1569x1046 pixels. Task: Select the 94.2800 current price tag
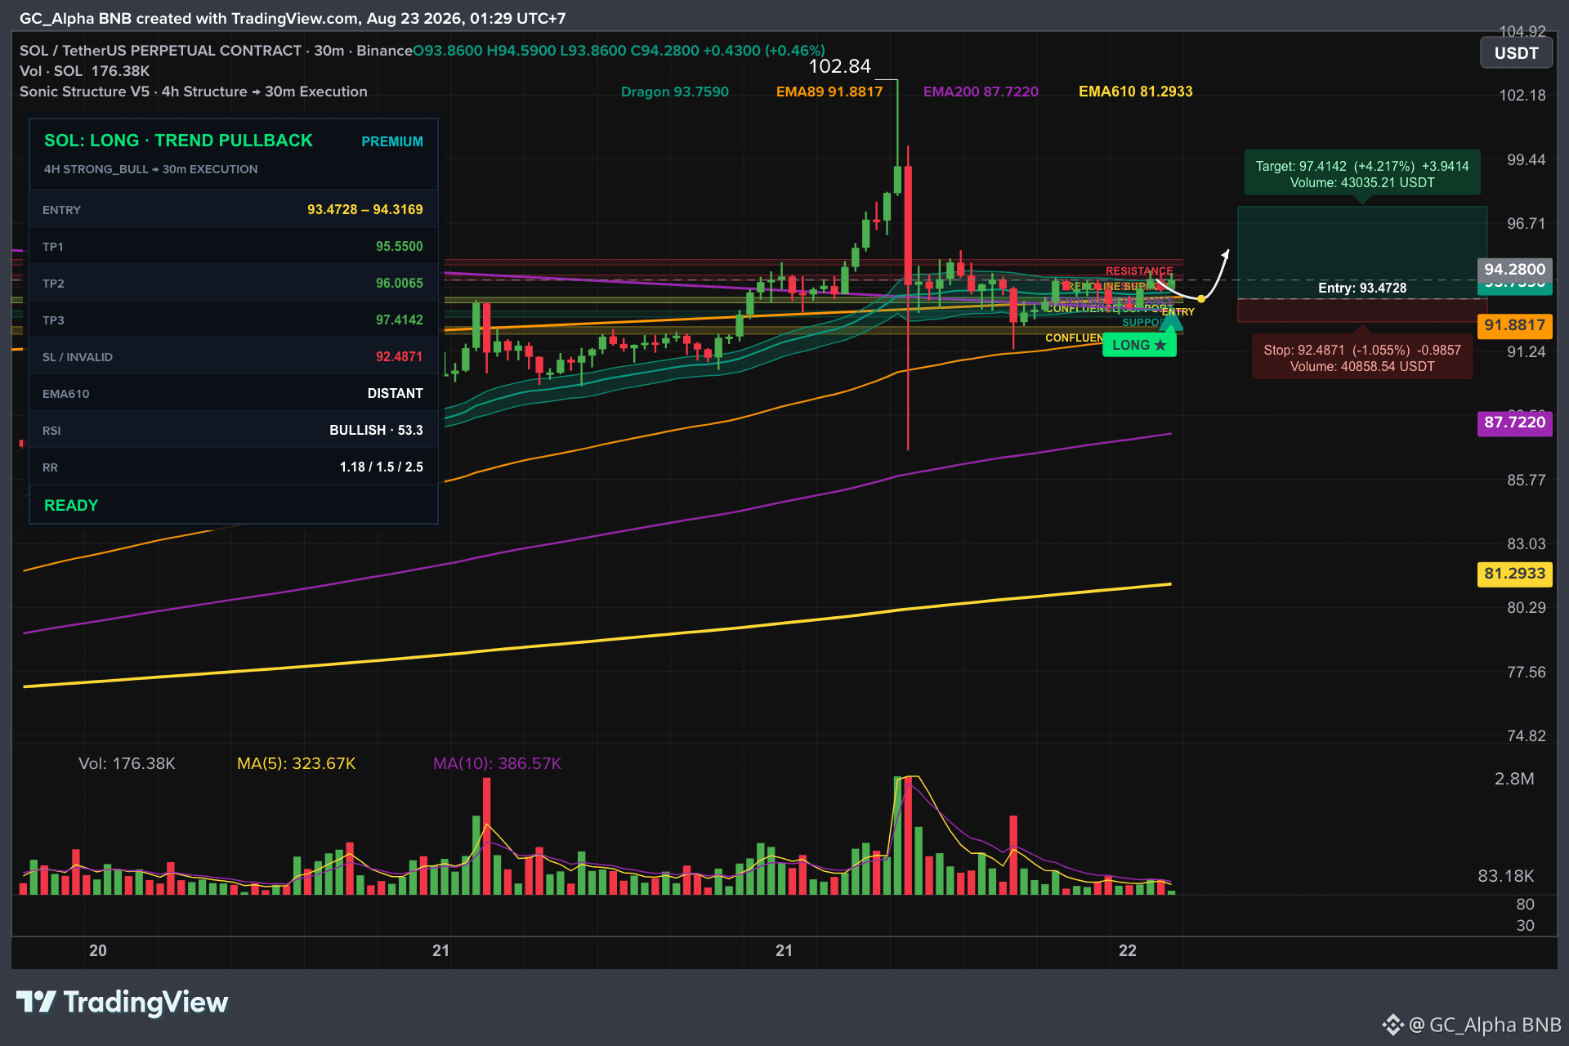1514,269
